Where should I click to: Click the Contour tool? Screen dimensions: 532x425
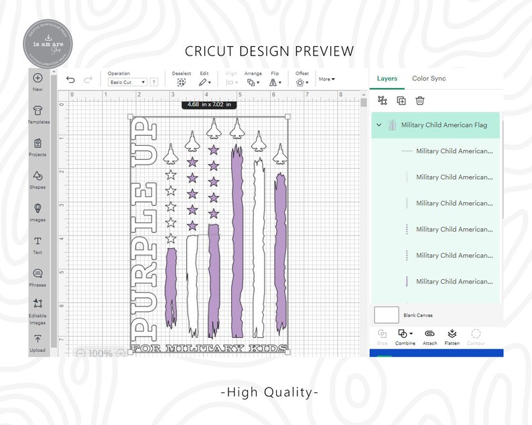coord(476,337)
